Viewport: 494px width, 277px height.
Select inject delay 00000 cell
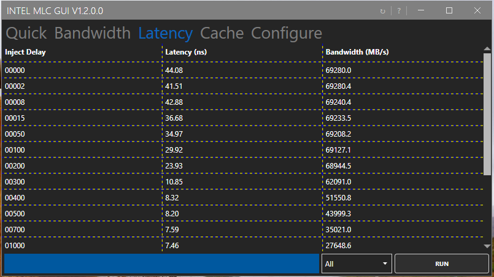pos(15,70)
